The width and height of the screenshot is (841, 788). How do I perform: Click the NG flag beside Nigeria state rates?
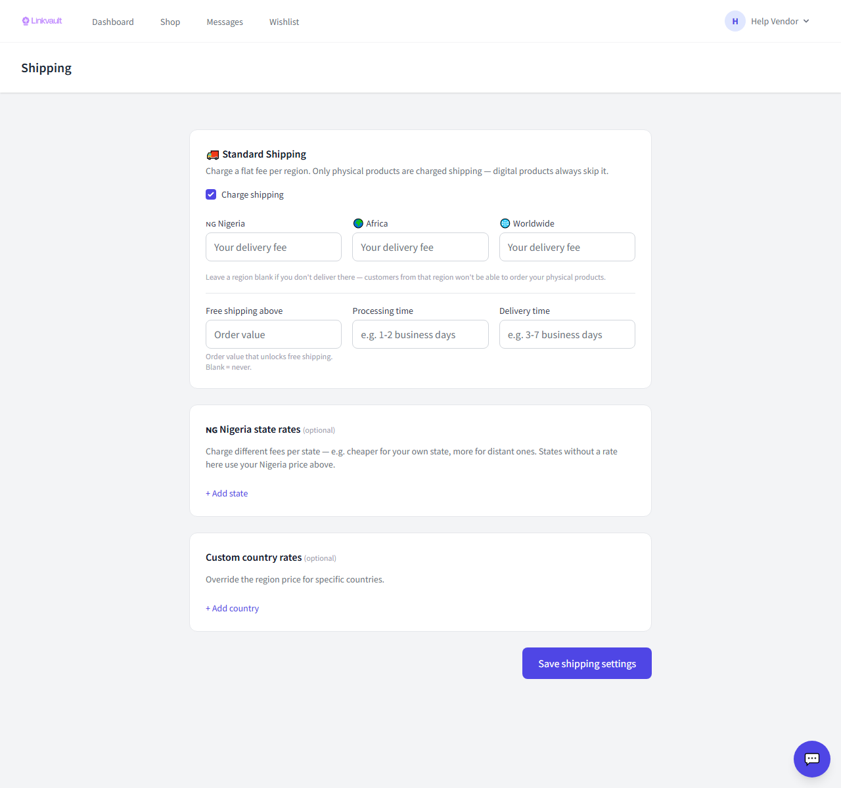coord(212,430)
